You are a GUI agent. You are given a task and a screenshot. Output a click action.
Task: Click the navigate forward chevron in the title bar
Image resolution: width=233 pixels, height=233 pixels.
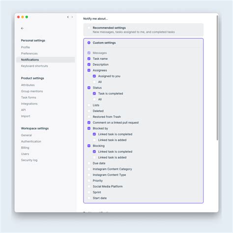[x=72, y=17]
